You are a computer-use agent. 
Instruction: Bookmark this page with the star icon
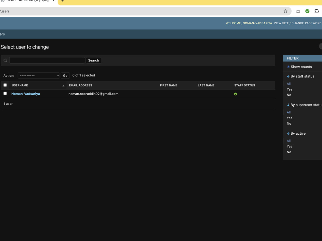pos(285,11)
